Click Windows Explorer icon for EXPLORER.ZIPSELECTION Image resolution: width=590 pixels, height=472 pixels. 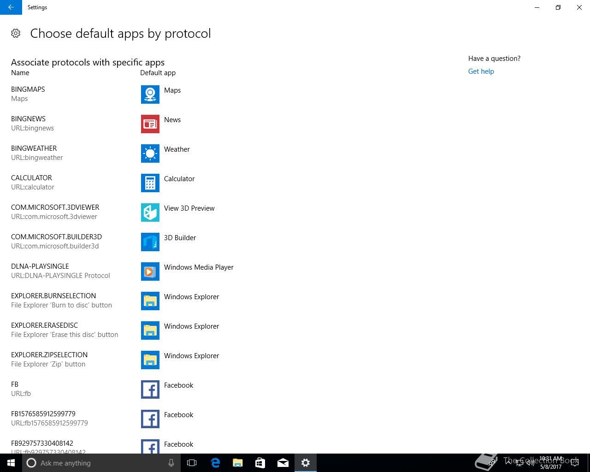(150, 360)
